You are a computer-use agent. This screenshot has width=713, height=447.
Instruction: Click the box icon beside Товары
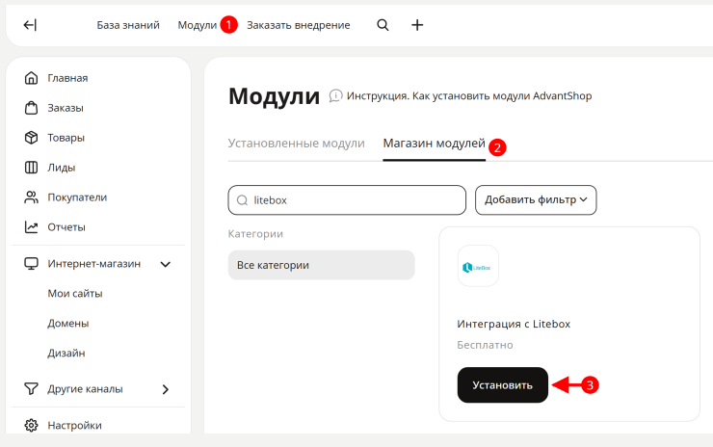point(31,138)
